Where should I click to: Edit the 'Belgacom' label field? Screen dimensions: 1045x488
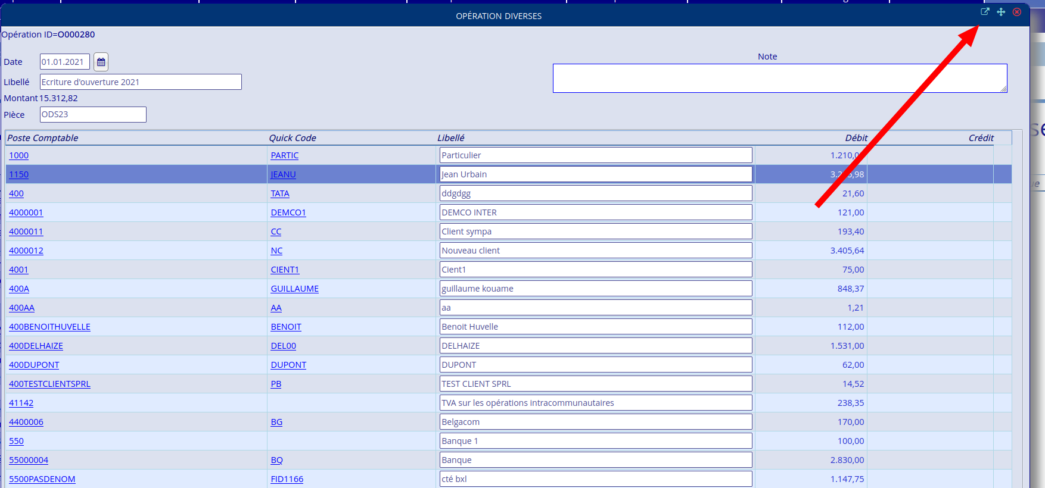coord(596,422)
